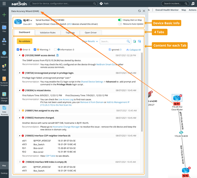This screenshot has width=197, height=178.
Task: Switch to the Topology tab
Action: tap(70, 33)
